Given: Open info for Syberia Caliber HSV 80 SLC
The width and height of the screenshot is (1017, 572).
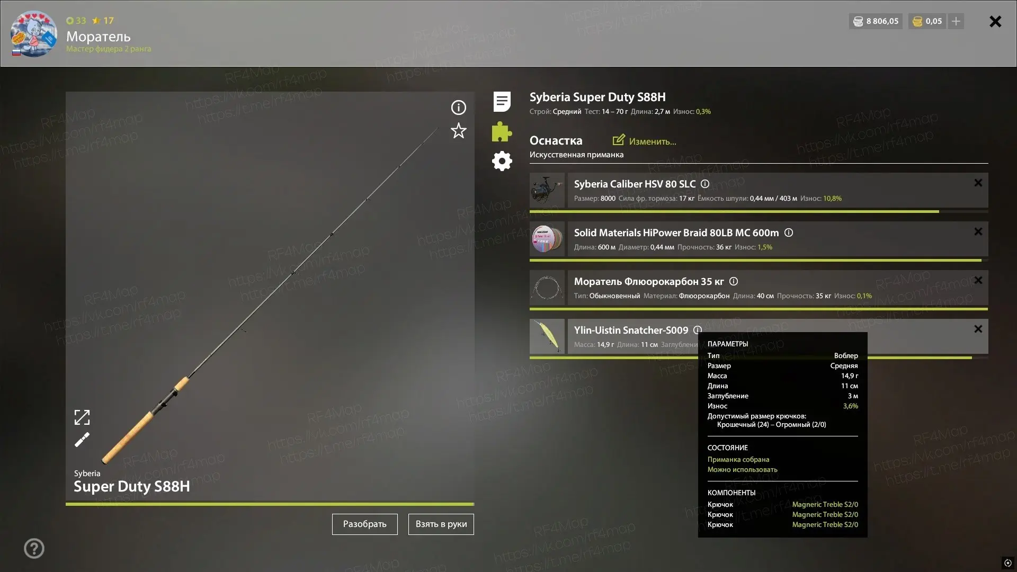Looking at the screenshot, I should pyautogui.click(x=705, y=184).
